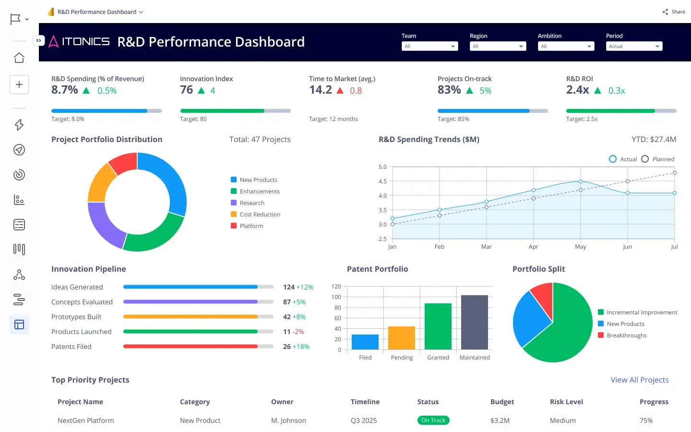The height and width of the screenshot is (432, 691).
Task: Select the network hierarchy icon in sidebar
Action: [x=19, y=274]
